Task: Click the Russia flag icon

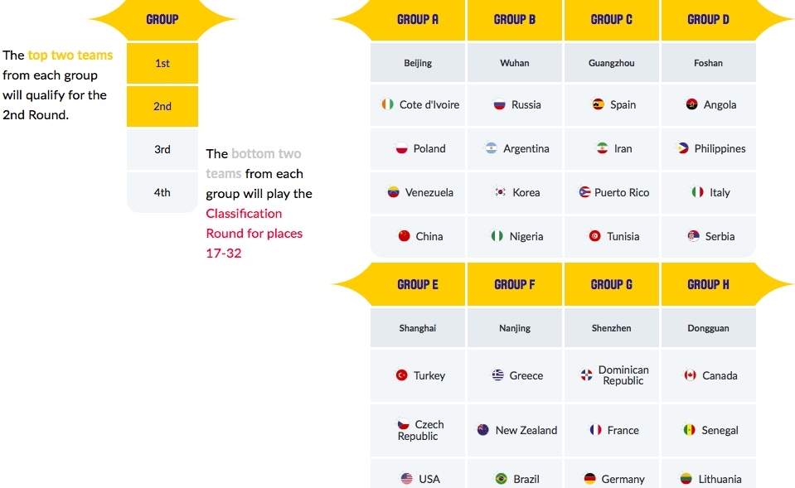Action: (x=500, y=105)
